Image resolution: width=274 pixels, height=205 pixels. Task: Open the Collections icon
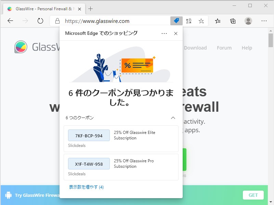pyautogui.click(x=233, y=21)
